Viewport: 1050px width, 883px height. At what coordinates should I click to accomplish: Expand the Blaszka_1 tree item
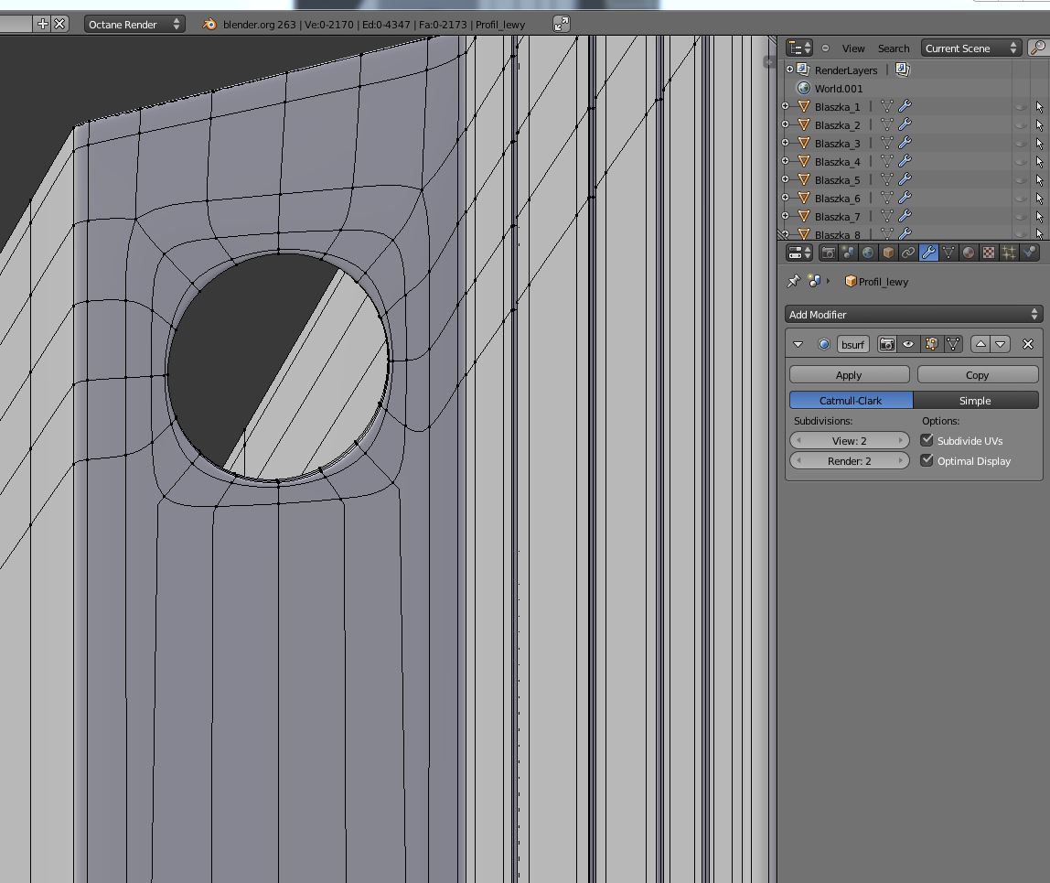coord(786,106)
